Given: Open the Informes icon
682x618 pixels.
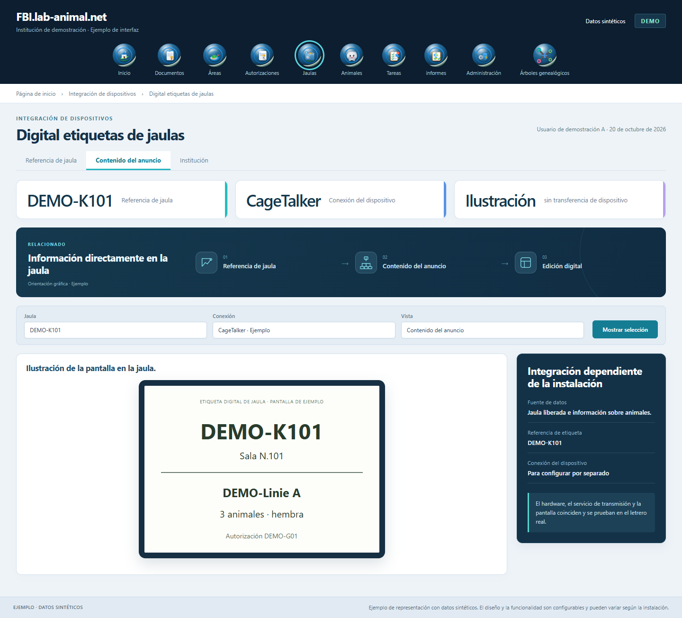Looking at the screenshot, I should pos(436,55).
